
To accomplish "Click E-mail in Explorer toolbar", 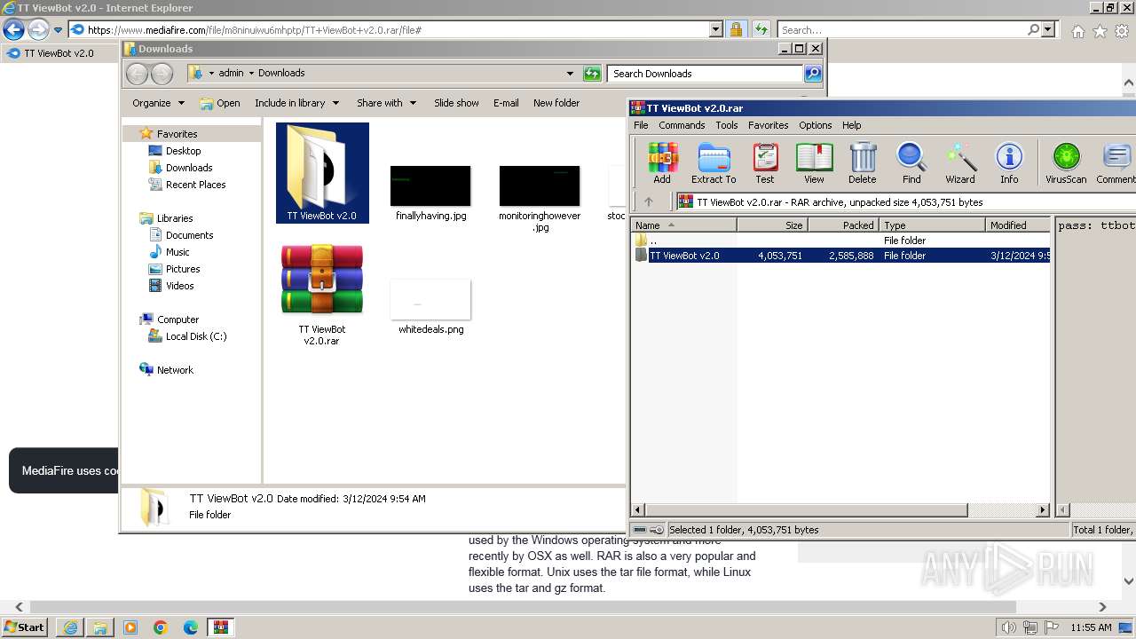I will tap(506, 103).
